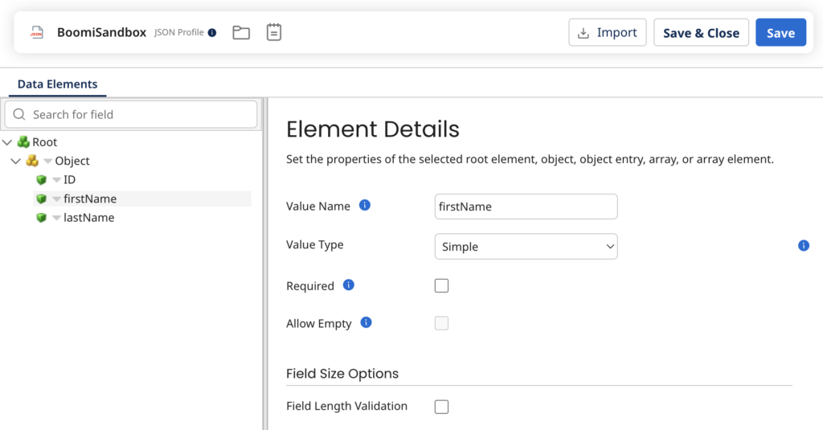
Task: Click the JSON profile file icon
Action: point(36,33)
